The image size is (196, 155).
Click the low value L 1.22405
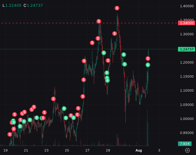point(12,5)
